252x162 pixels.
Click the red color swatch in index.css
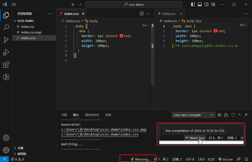[x=215, y=31]
